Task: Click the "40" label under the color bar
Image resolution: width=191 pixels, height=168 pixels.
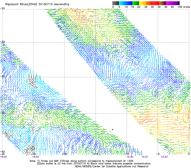Action: [x=166, y=7]
